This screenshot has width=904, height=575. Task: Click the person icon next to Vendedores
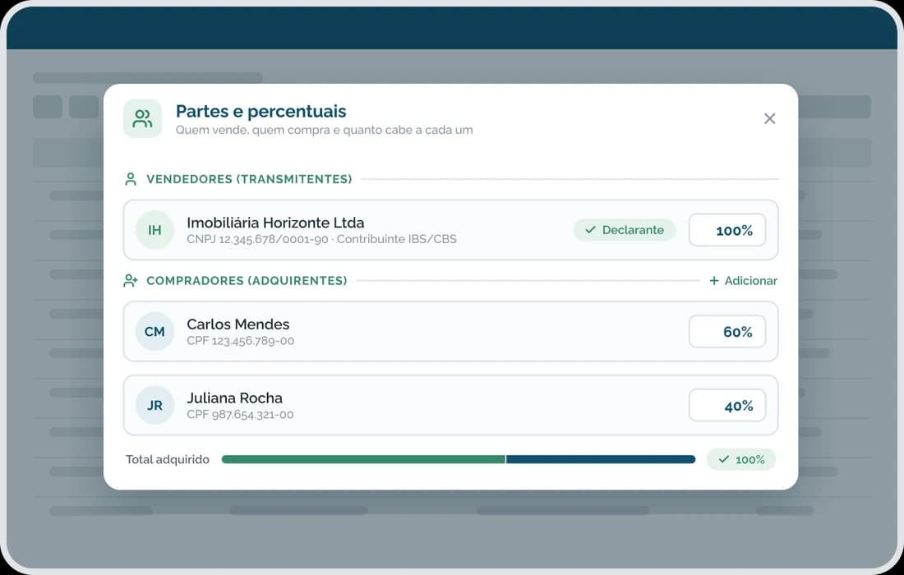tap(131, 179)
